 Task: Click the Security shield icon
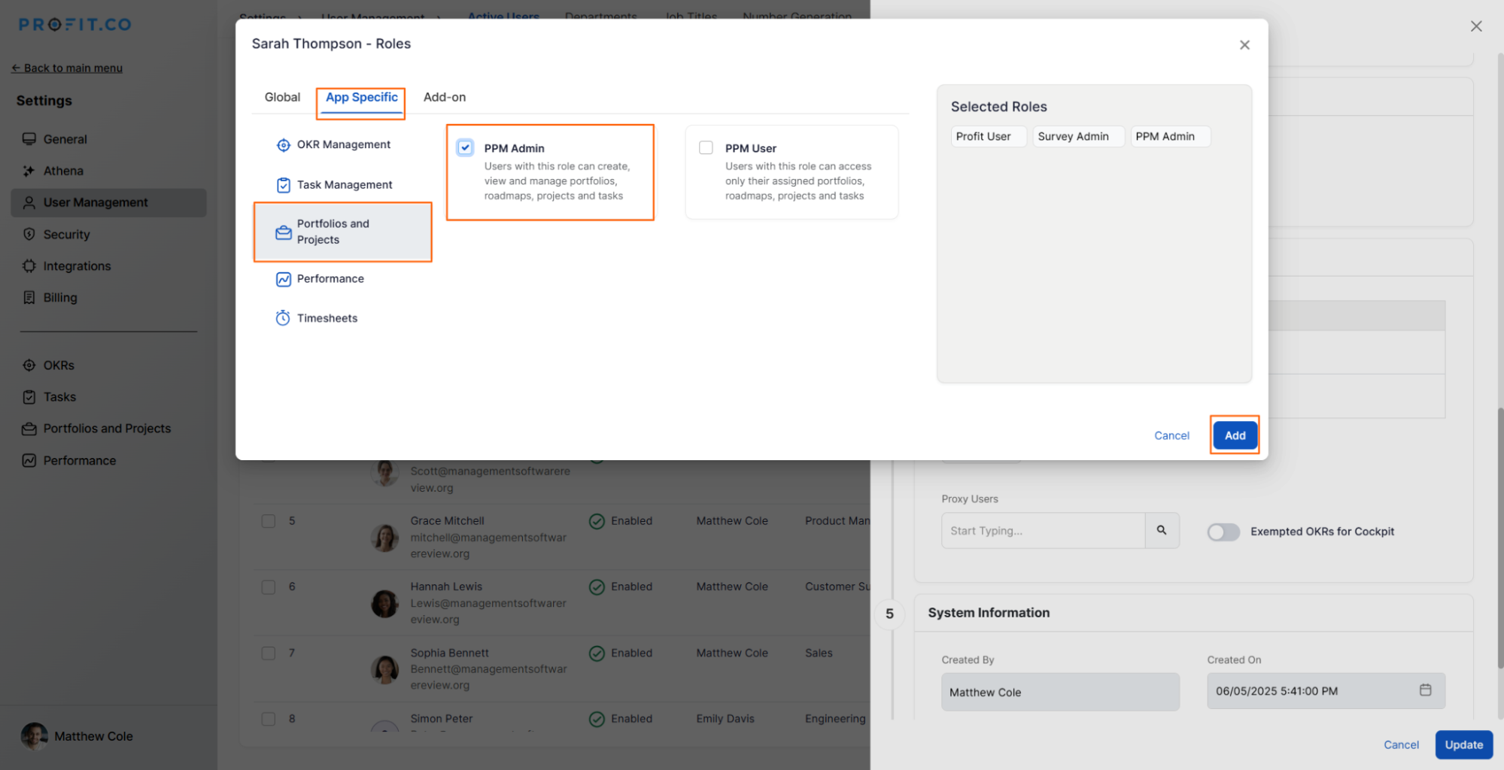coord(29,235)
